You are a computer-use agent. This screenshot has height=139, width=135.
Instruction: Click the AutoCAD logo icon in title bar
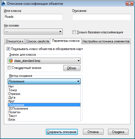(4, 3)
